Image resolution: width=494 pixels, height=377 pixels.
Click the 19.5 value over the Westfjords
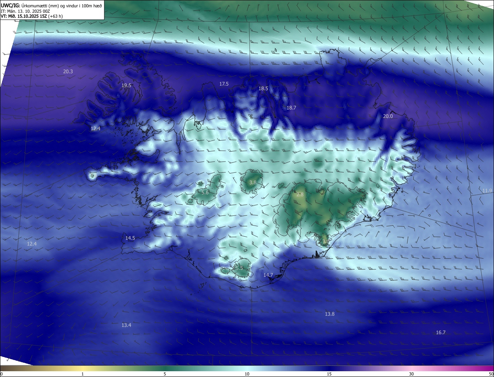[x=126, y=86]
